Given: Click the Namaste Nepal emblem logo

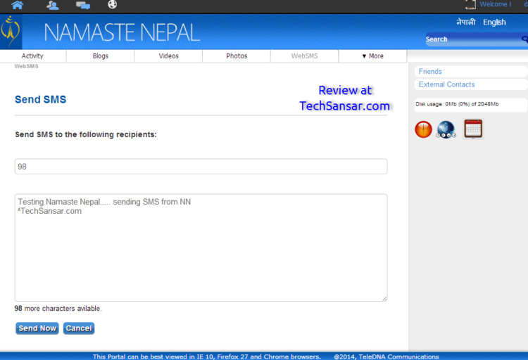Looking at the screenshot, I should (11, 32).
